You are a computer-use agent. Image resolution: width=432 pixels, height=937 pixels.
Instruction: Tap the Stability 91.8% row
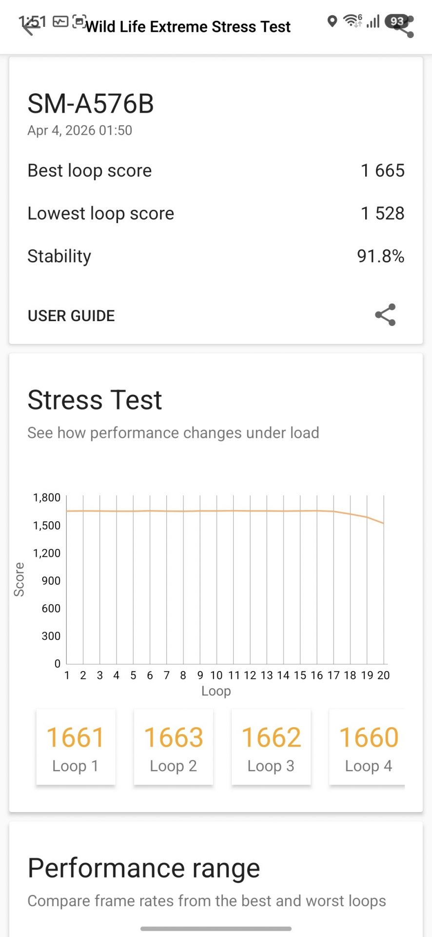pyautogui.click(x=216, y=256)
